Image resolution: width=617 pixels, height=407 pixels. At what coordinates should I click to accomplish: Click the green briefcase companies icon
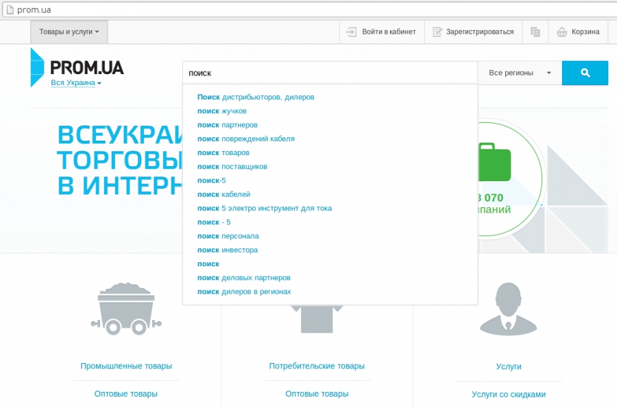[494, 162]
